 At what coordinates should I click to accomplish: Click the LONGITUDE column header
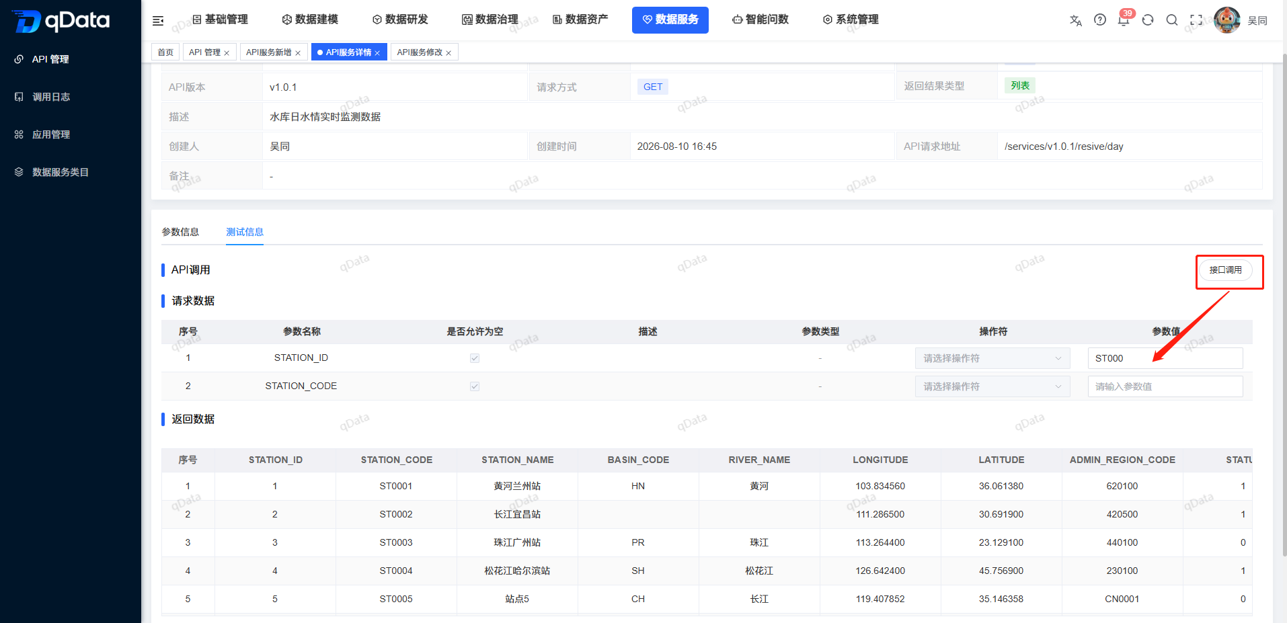click(880, 460)
